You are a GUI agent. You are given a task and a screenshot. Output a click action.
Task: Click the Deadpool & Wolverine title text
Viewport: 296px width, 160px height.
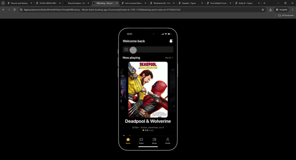coord(148,121)
